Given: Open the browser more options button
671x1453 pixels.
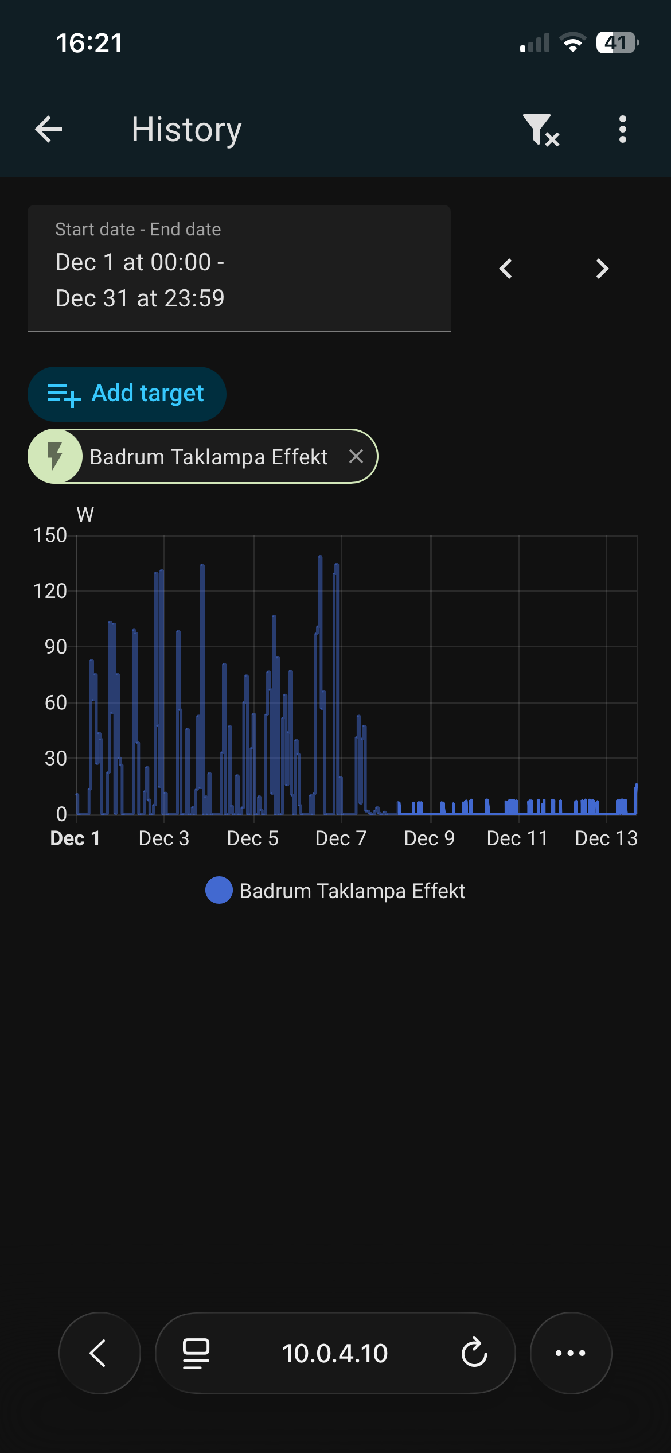Looking at the screenshot, I should pyautogui.click(x=571, y=1353).
